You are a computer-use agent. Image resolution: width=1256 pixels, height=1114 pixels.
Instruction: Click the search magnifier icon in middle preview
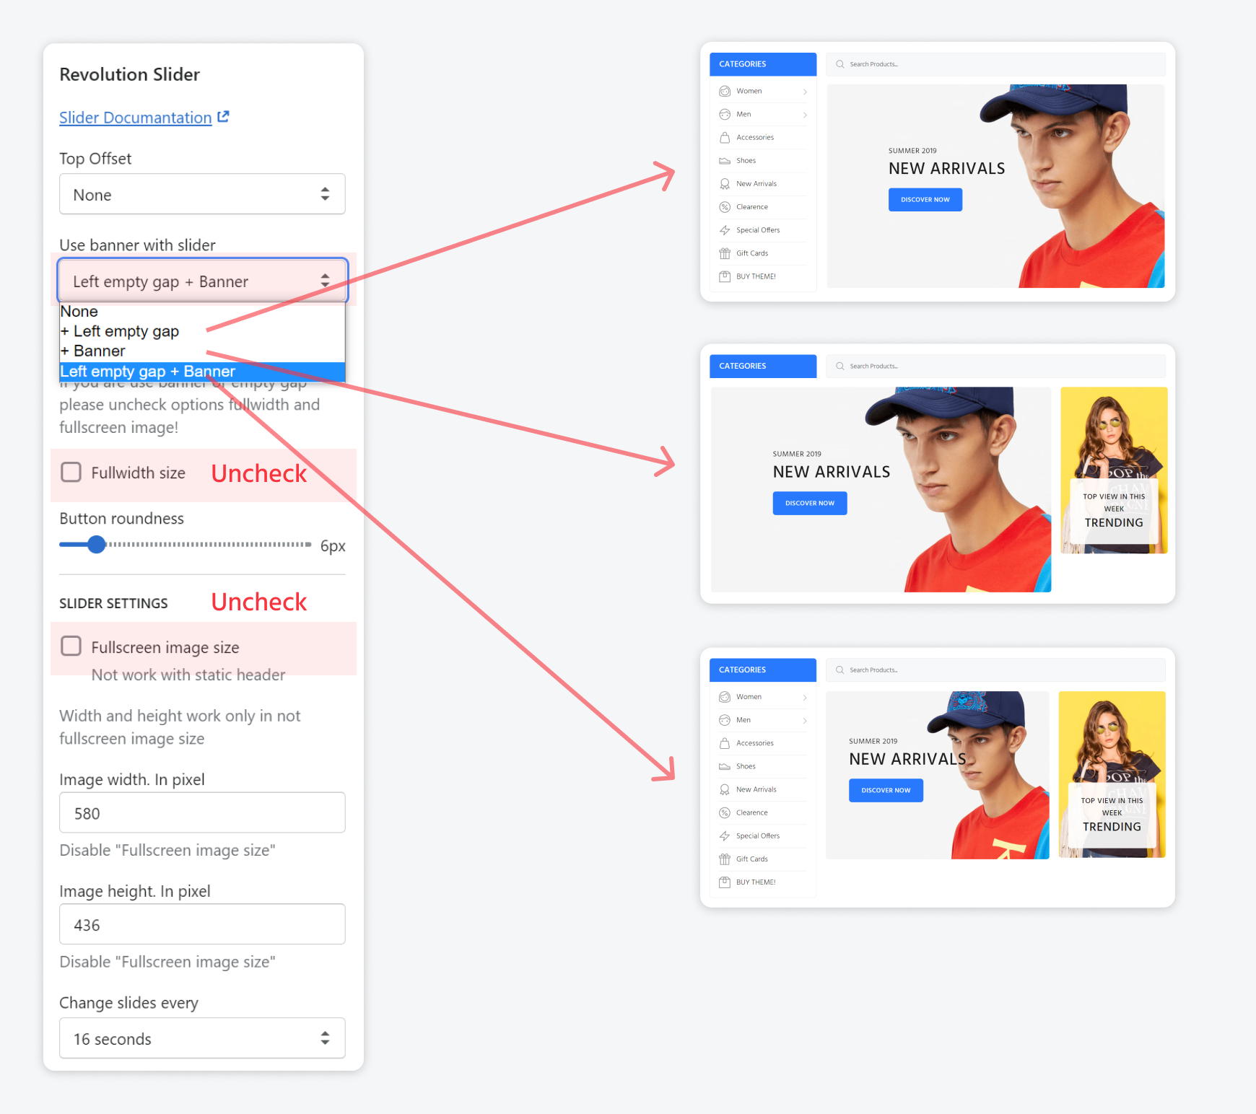840,367
